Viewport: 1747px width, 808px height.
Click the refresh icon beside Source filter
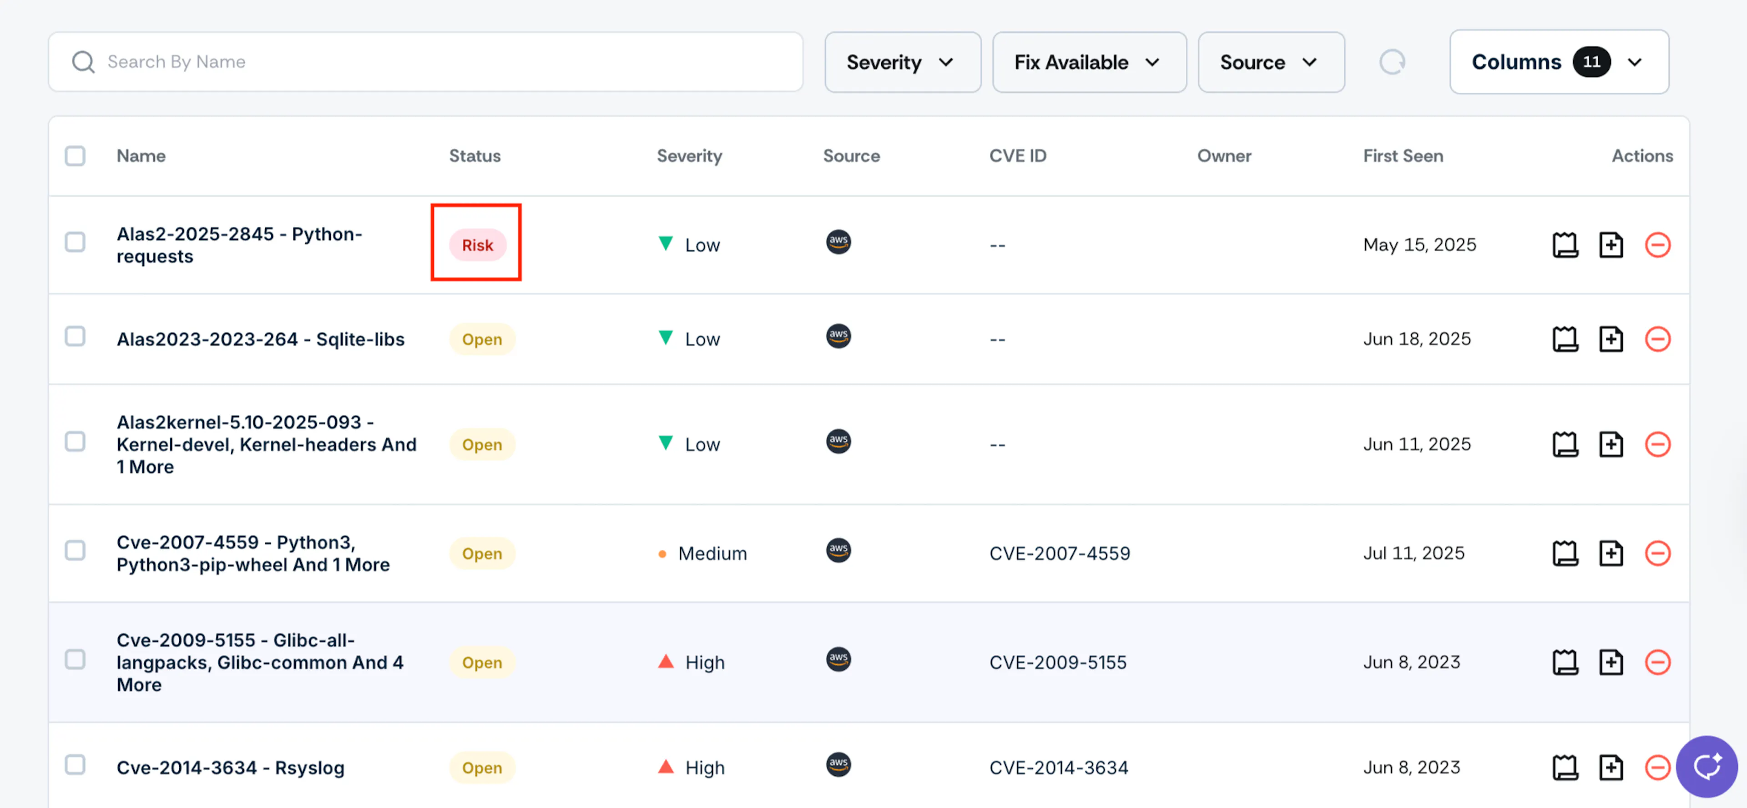1392,62
